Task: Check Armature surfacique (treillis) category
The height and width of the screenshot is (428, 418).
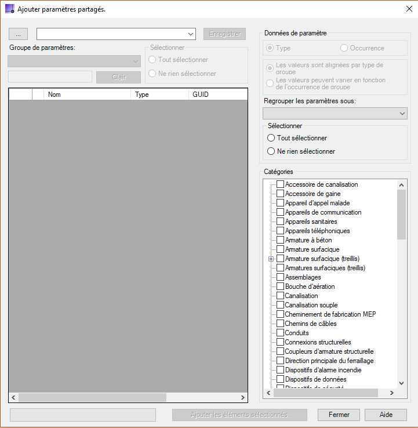Action: (280, 259)
